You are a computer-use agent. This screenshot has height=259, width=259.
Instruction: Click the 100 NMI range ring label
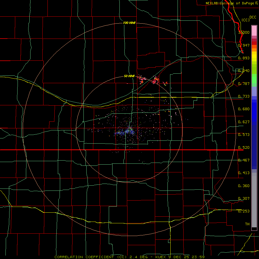point(129,23)
